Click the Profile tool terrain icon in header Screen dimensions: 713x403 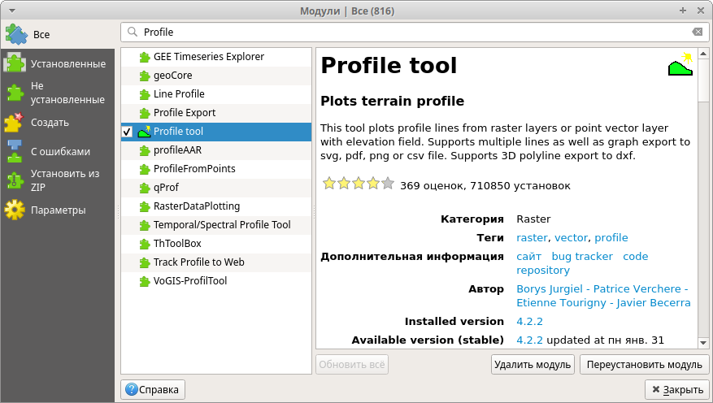(x=680, y=65)
